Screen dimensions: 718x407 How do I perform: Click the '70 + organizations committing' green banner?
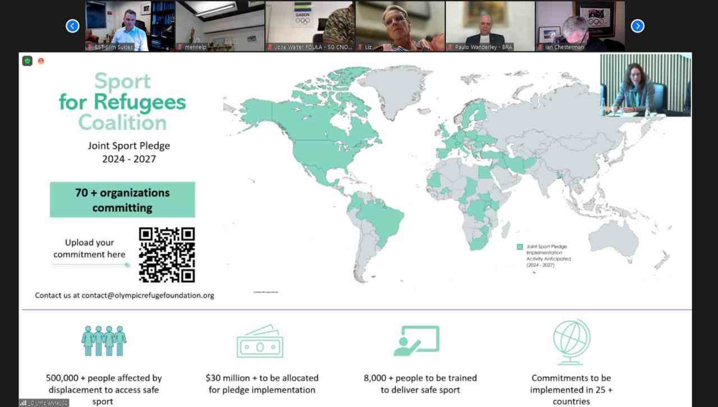122,200
